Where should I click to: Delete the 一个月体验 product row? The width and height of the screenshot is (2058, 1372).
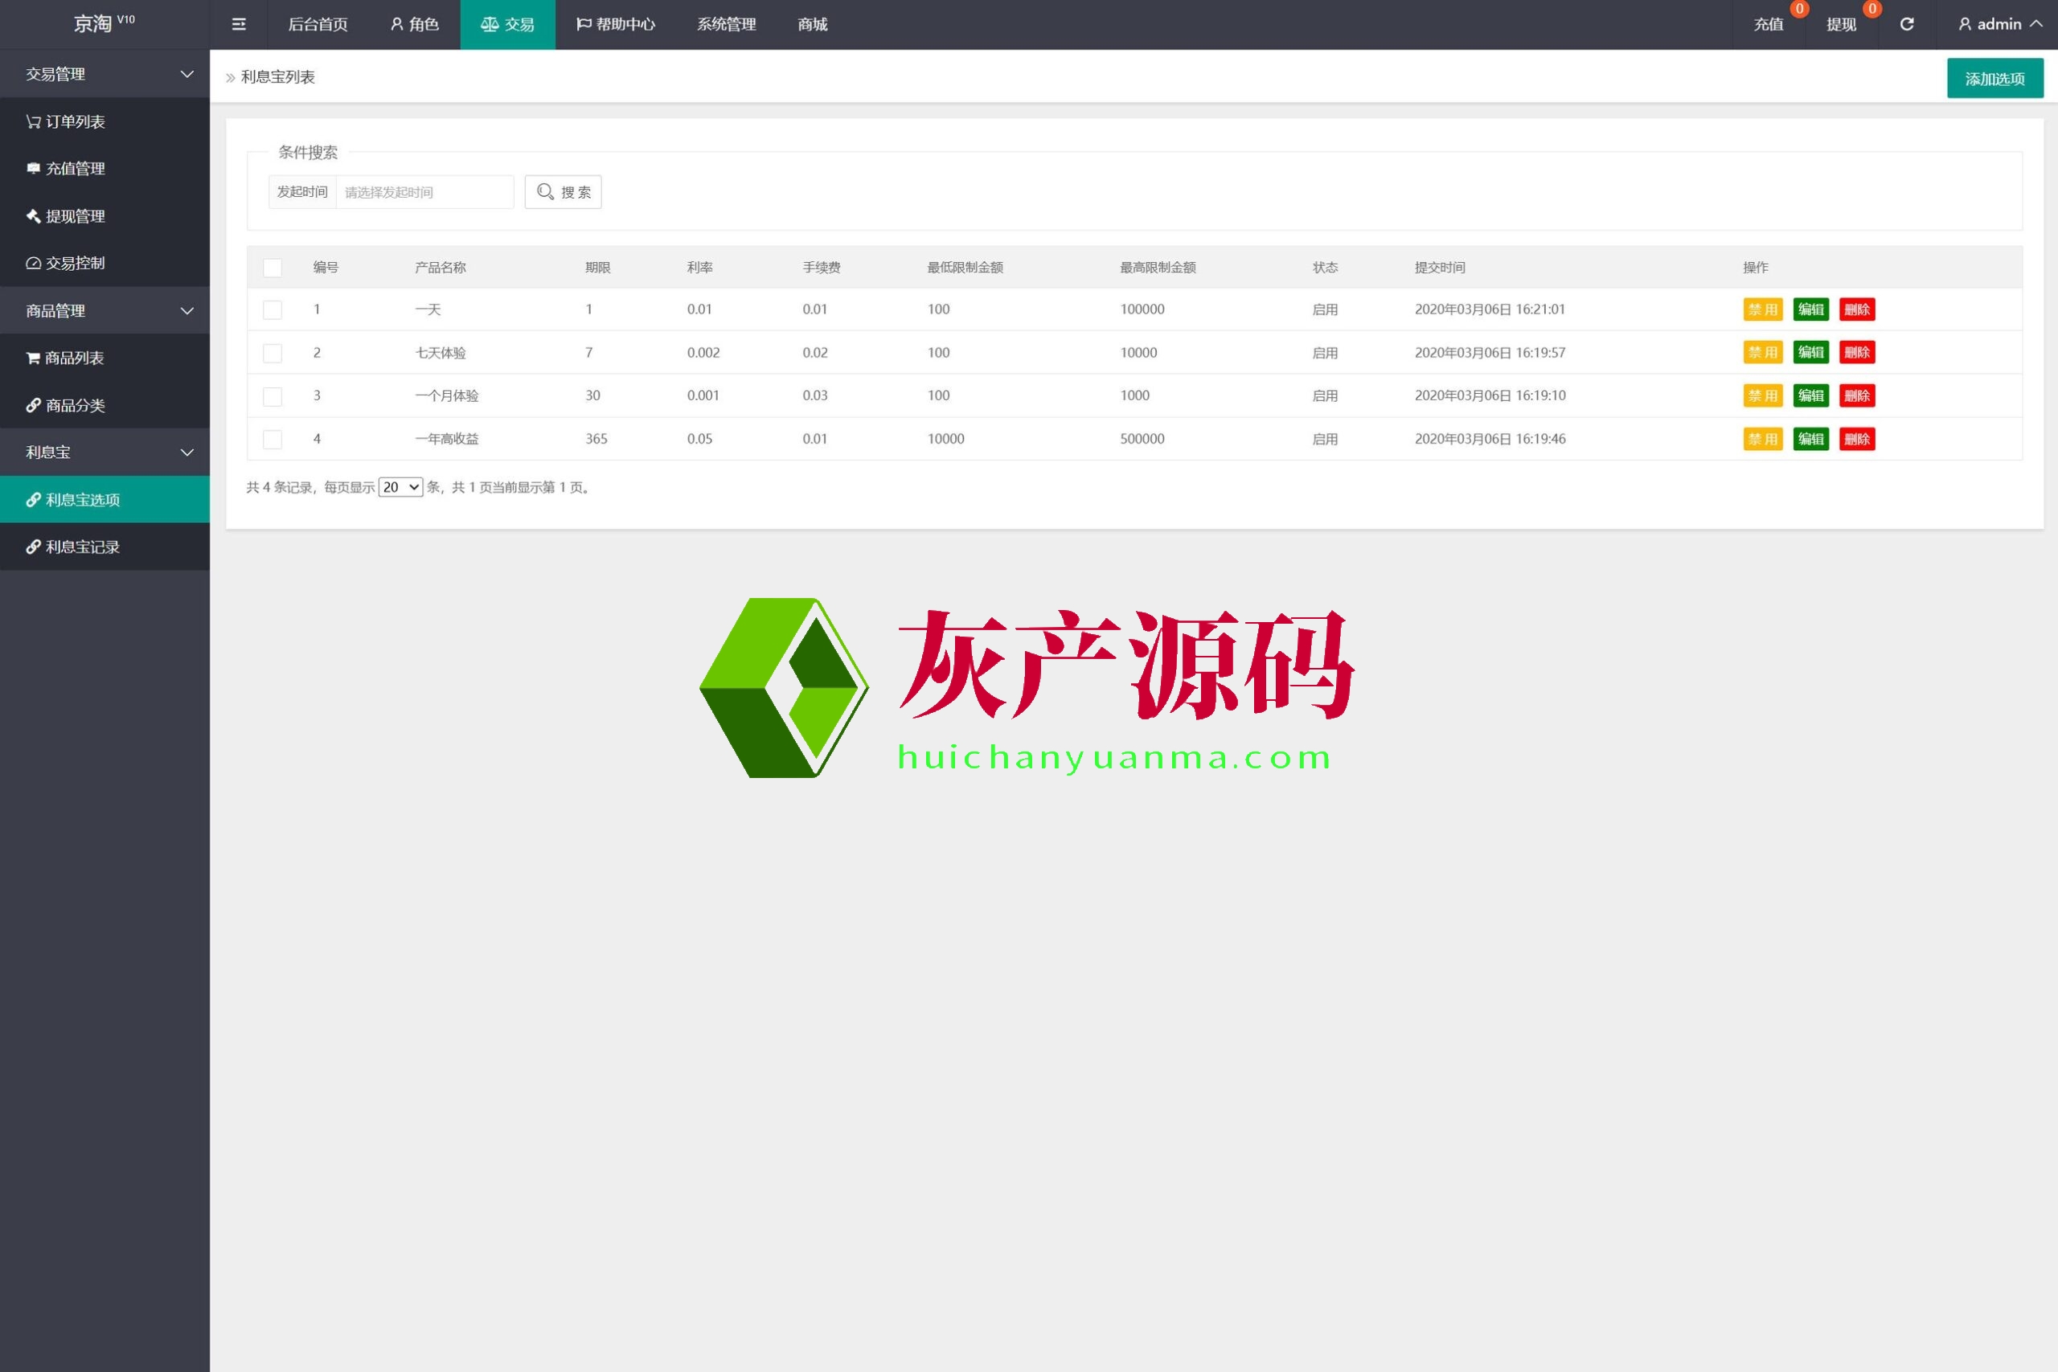pos(1856,395)
